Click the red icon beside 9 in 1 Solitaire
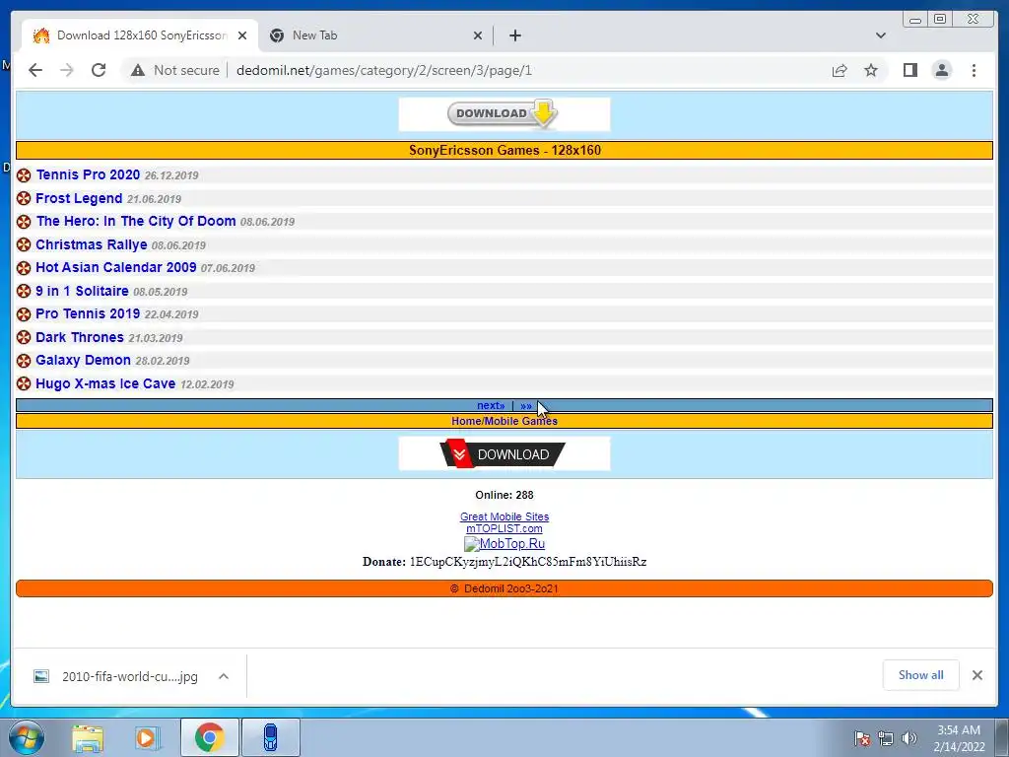This screenshot has width=1009, height=757. 24,291
